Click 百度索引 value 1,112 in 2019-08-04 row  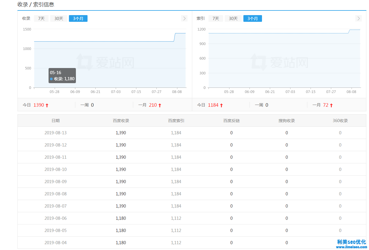click(176, 243)
